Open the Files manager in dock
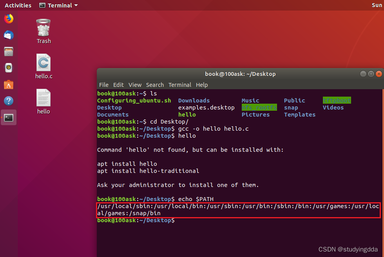The height and width of the screenshot is (257, 384). pos(9,52)
